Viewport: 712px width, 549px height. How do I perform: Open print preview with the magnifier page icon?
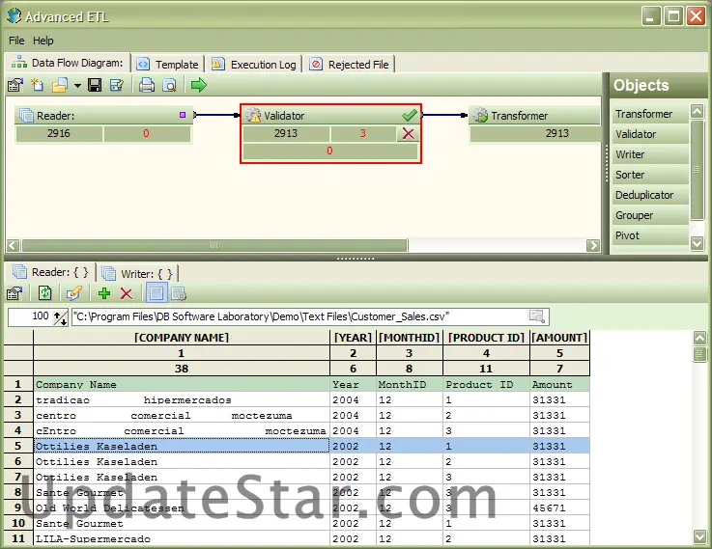point(169,85)
